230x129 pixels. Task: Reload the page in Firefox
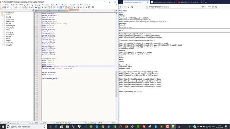pyautogui.click(x=128, y=6)
